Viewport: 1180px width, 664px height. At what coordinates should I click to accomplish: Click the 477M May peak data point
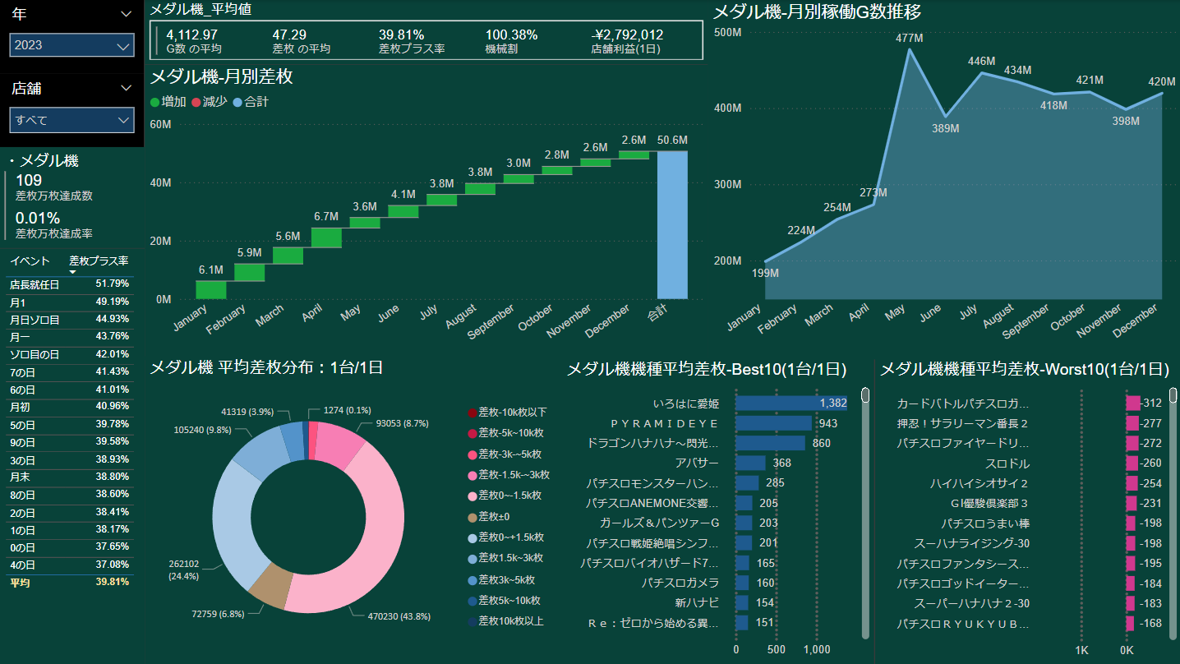910,49
